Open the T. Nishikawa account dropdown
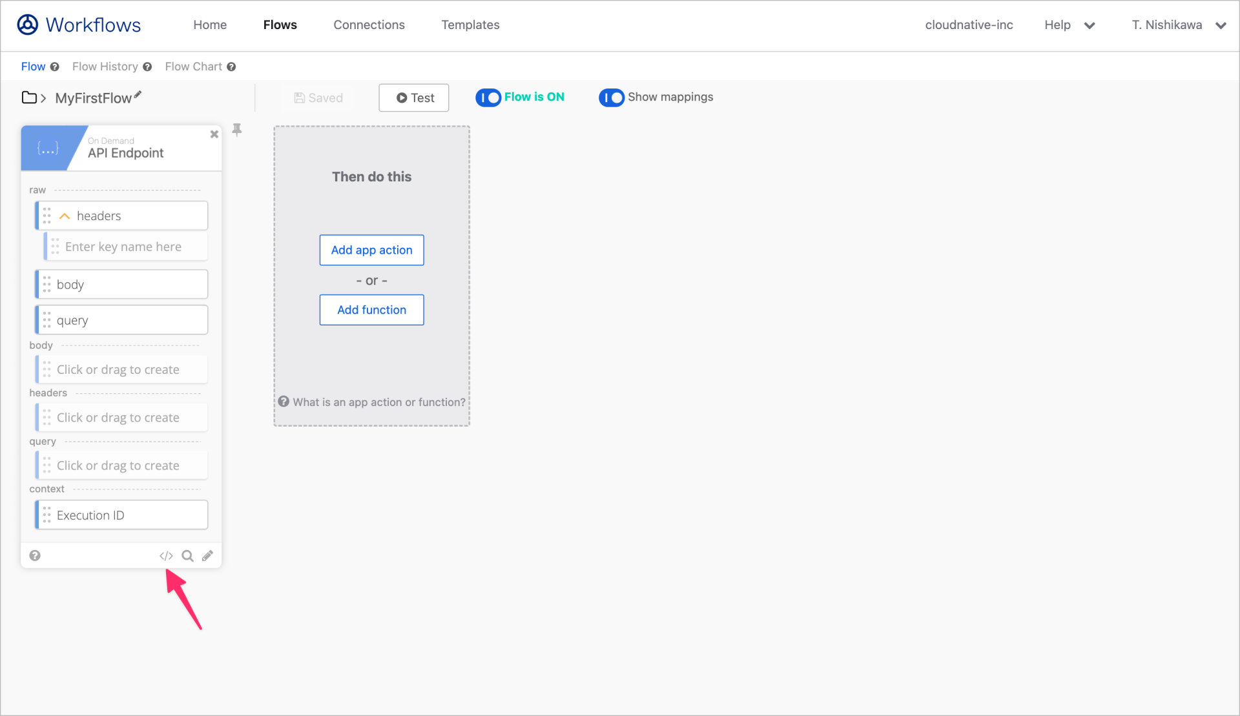 (1178, 25)
